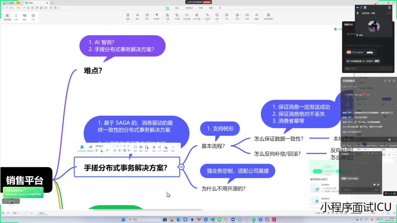The width and height of the screenshot is (397, 223).
Task: Switch to the PPT view mode
Action: tap(33, 16)
